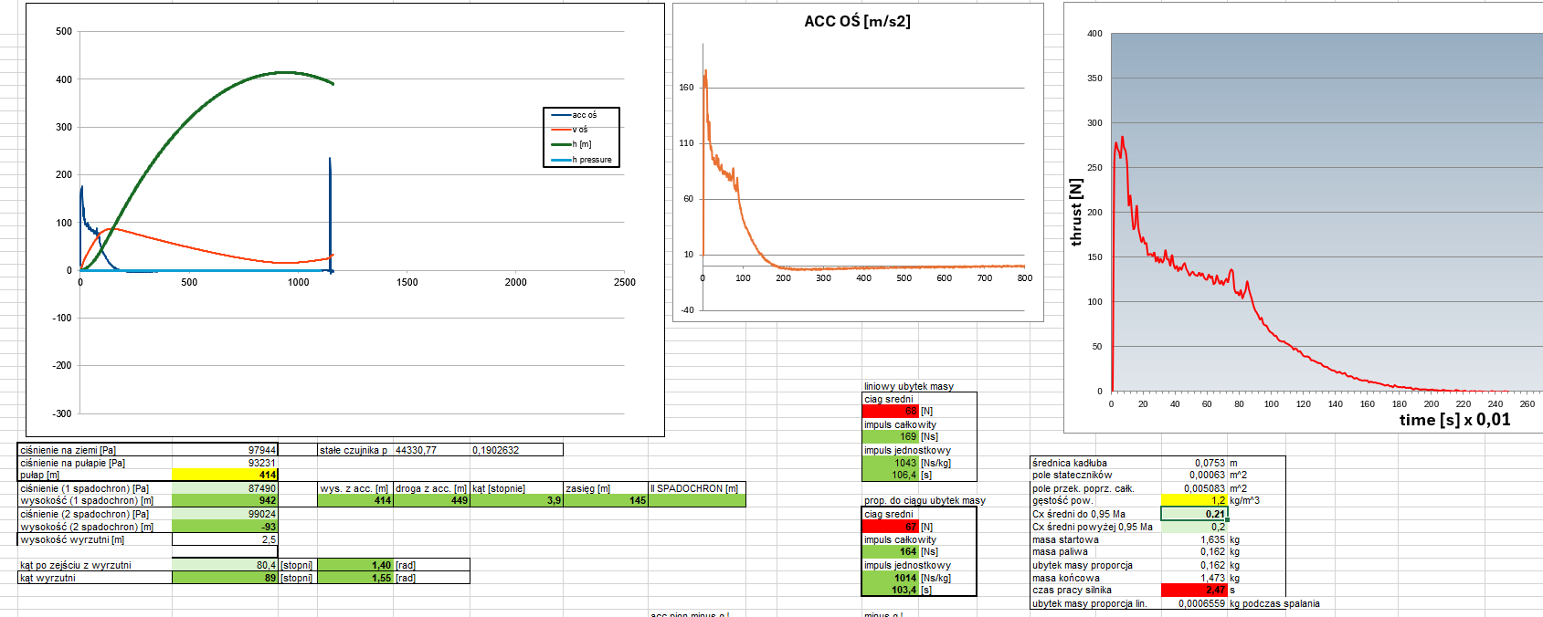
Task: Select the zasięg [m] value 145
Action: (x=606, y=500)
